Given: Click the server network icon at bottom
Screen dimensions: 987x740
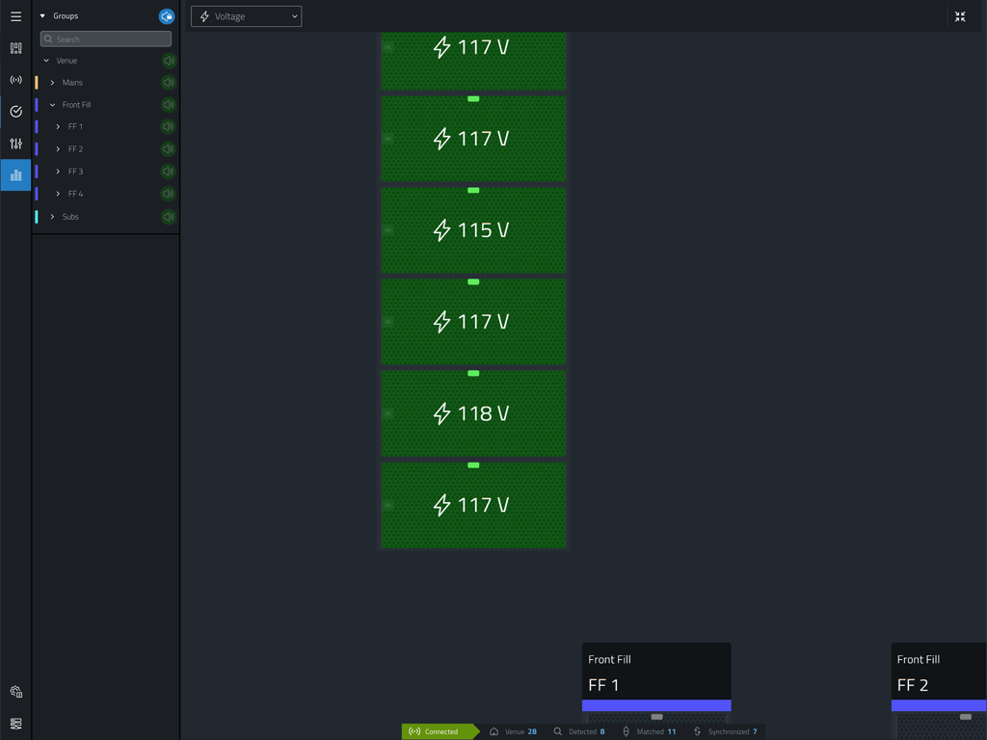Looking at the screenshot, I should tap(15, 724).
